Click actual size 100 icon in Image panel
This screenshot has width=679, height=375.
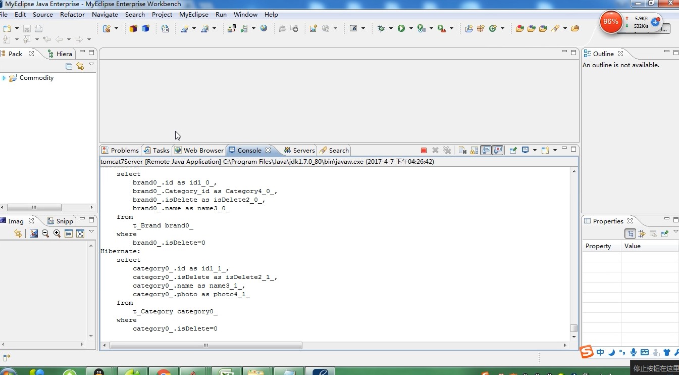[68, 233]
